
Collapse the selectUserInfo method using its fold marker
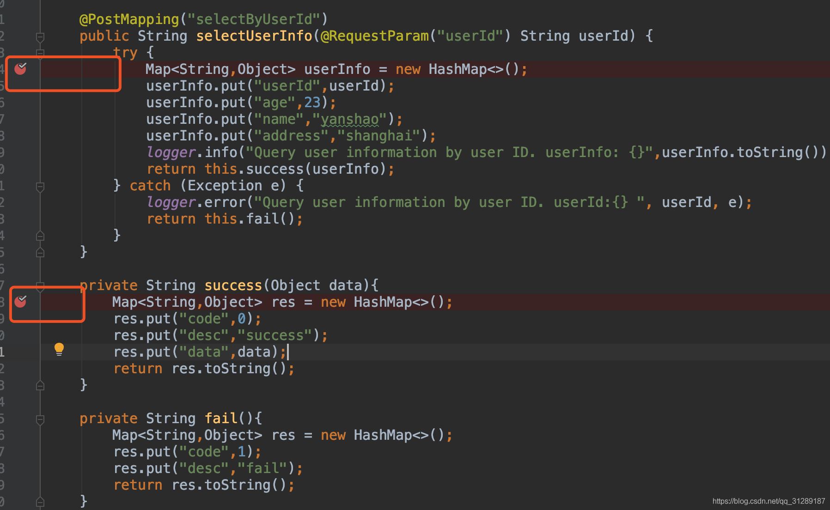coord(40,36)
